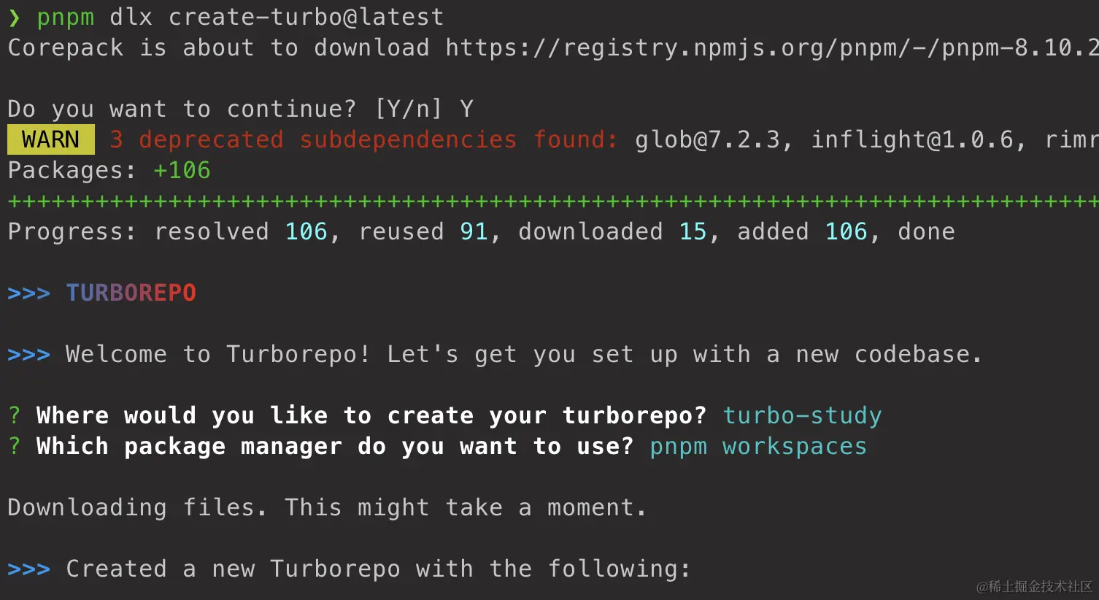
Task: Click the red '3 deprecated subdependencies found:' text
Action: pos(364,139)
